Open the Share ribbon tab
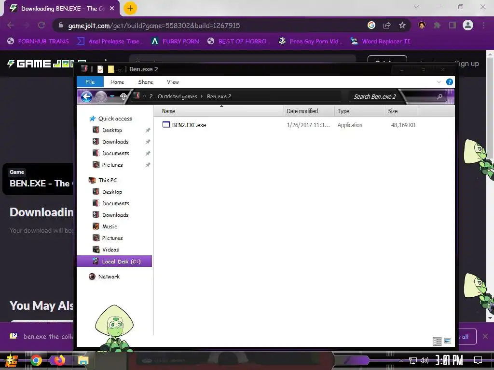Image resolution: width=494 pixels, height=370 pixels. coord(146,82)
